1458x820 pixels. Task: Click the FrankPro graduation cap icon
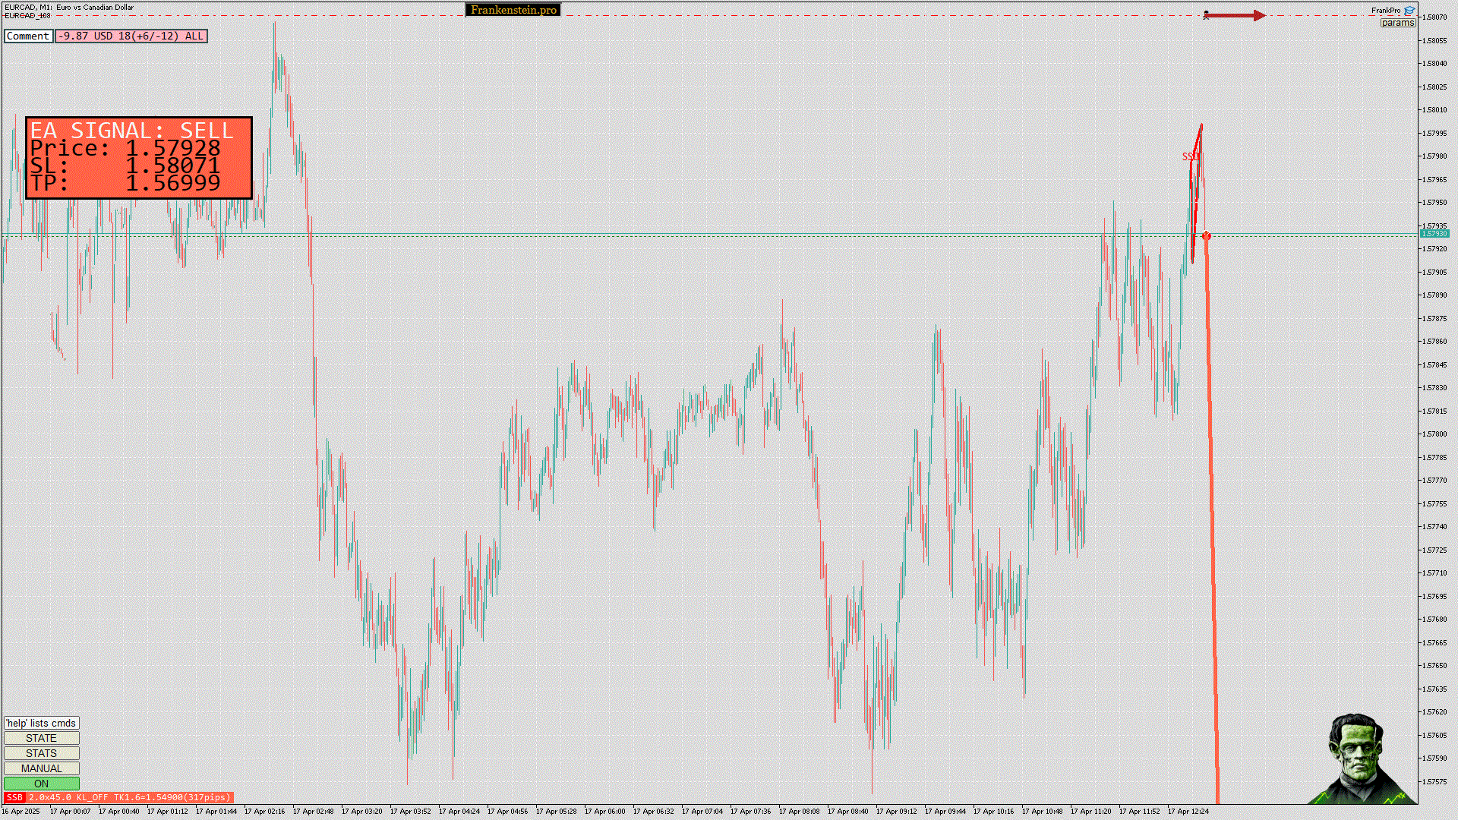click(x=1409, y=11)
